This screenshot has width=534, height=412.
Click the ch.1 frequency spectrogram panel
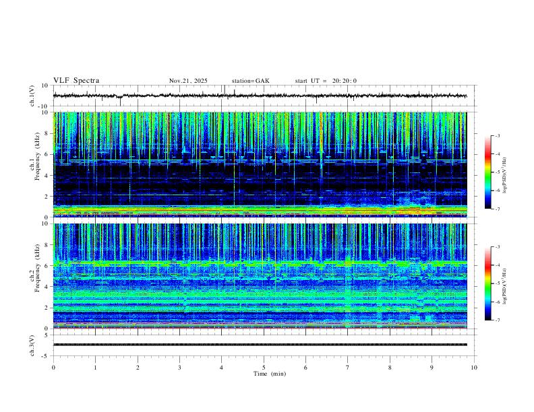pos(260,164)
